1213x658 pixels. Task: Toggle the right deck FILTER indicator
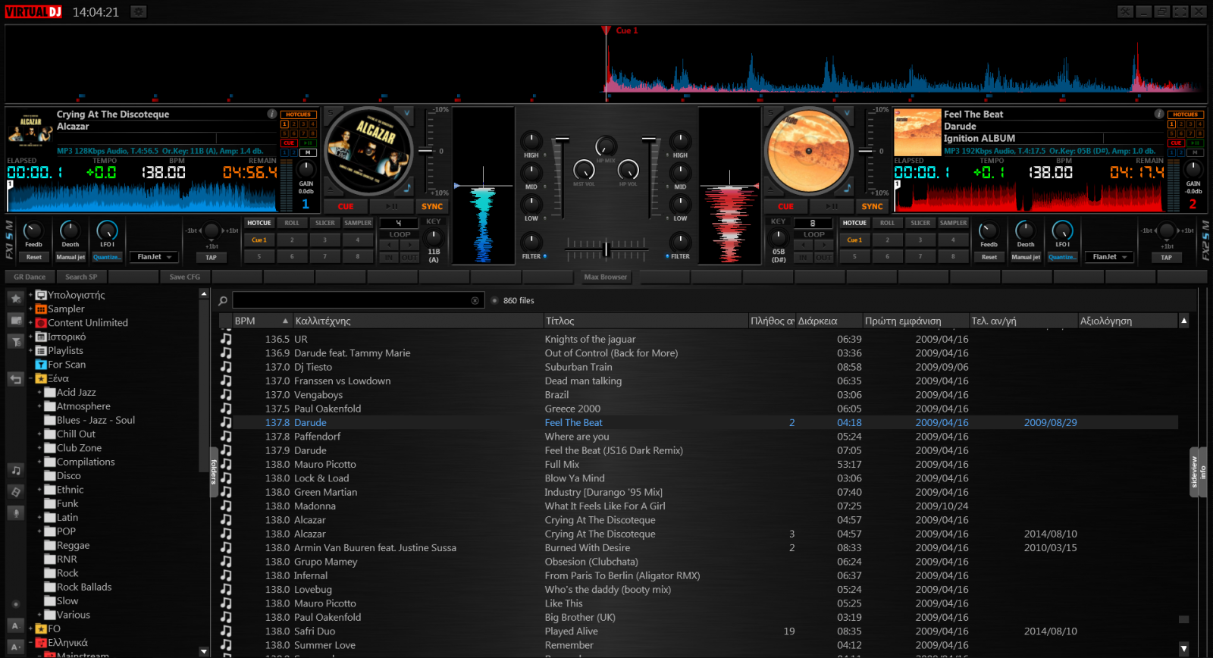pos(667,256)
